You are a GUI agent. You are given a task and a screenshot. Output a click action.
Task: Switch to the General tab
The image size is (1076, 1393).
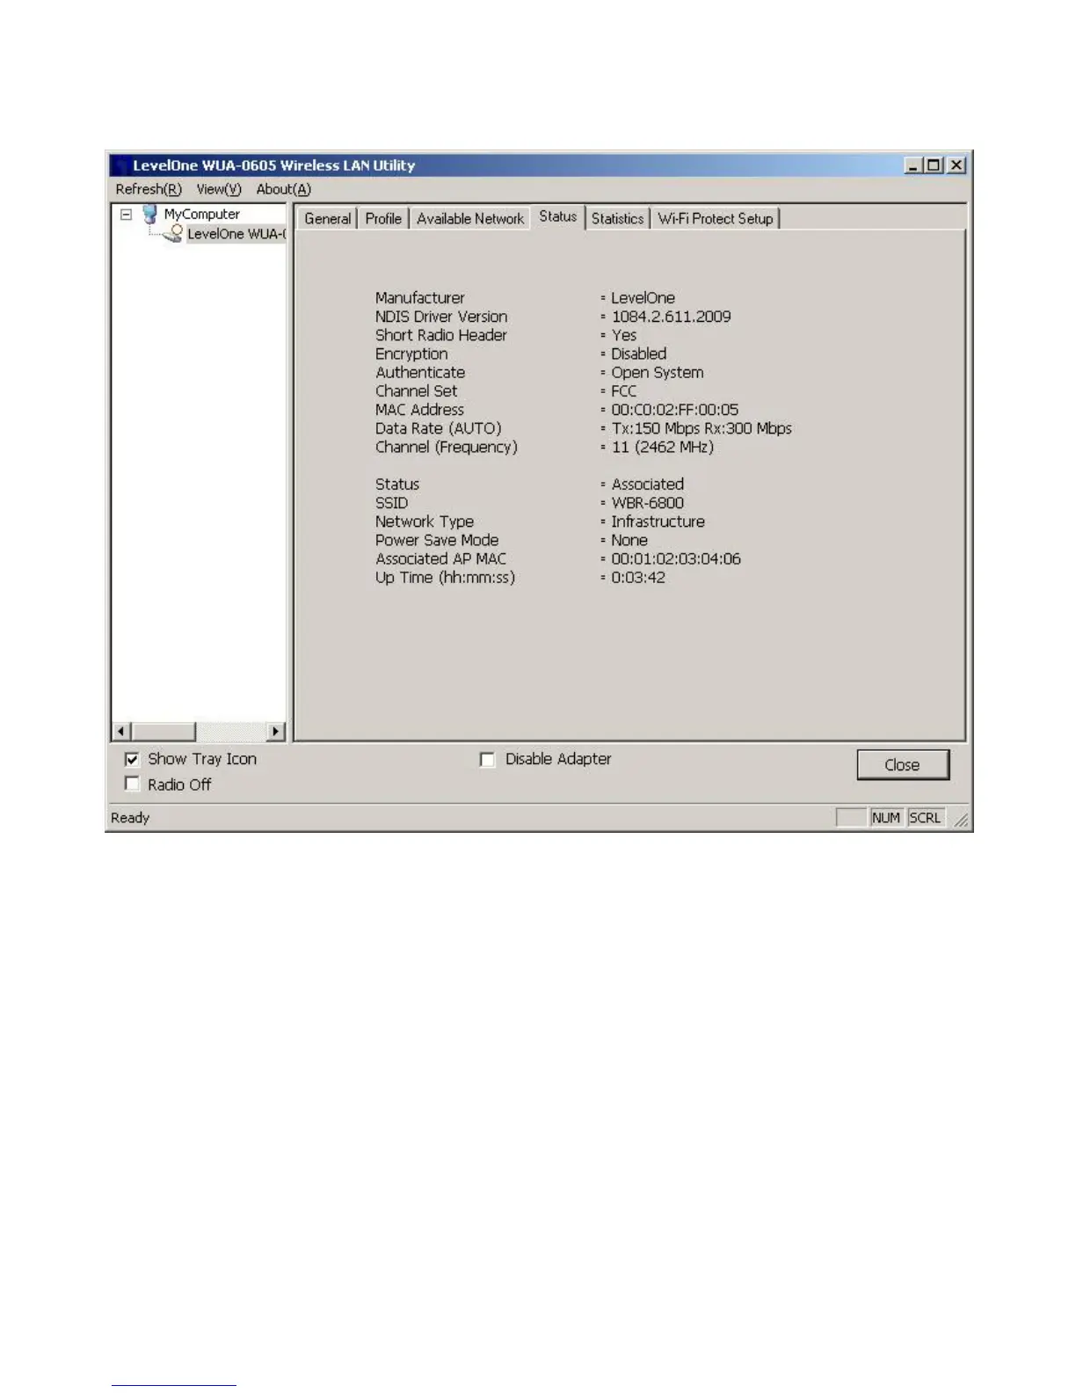[x=327, y=219]
